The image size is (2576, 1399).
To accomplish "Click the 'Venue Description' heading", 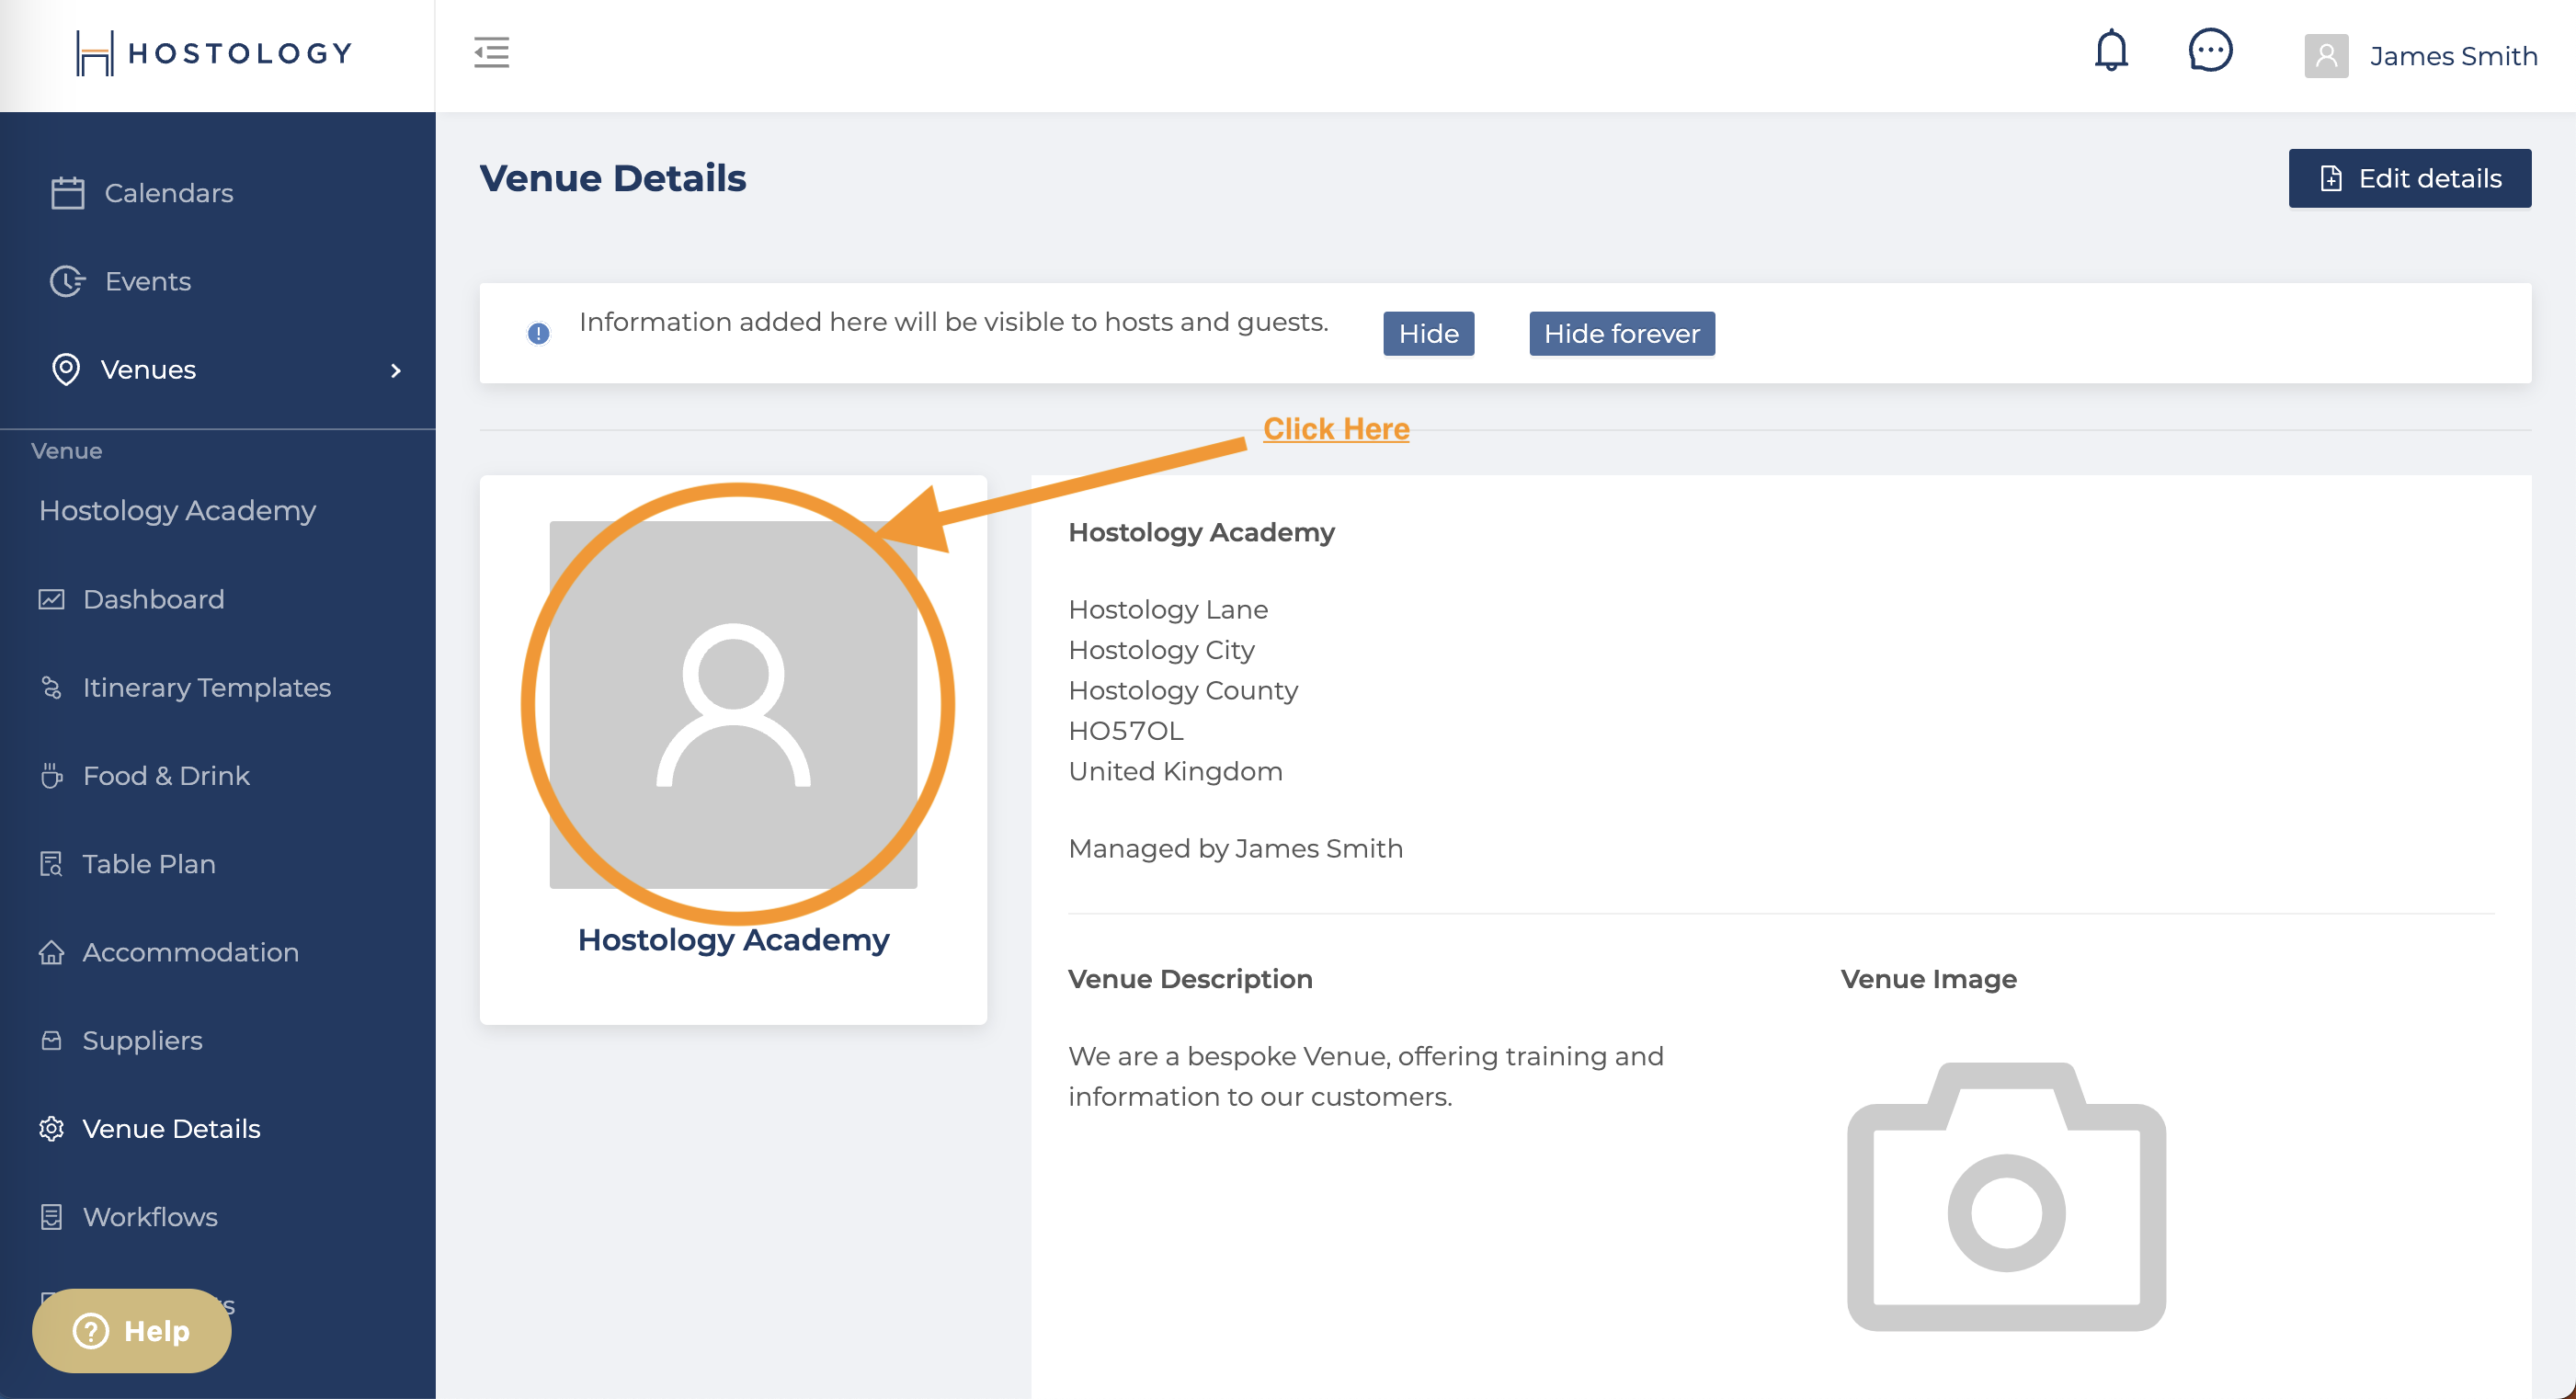I will coord(1190,978).
